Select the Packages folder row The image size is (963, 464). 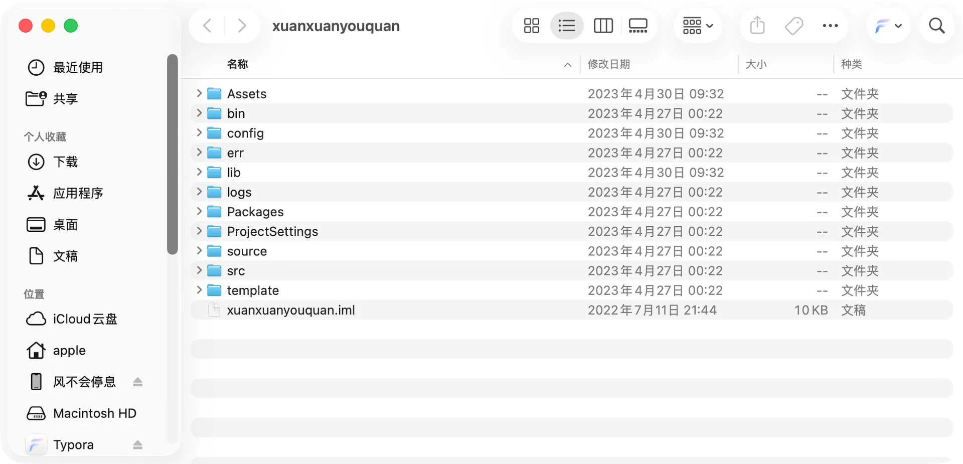pyautogui.click(x=572, y=212)
